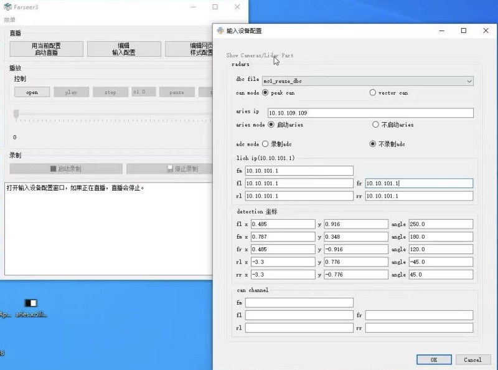The width and height of the screenshot is (498, 370).
Task: Maximize the 输入设备配置 dialog window
Action: point(463,31)
